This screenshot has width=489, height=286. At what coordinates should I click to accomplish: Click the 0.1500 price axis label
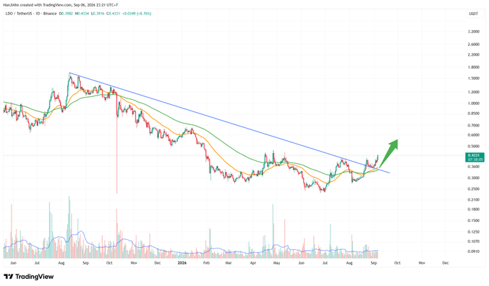(473, 221)
